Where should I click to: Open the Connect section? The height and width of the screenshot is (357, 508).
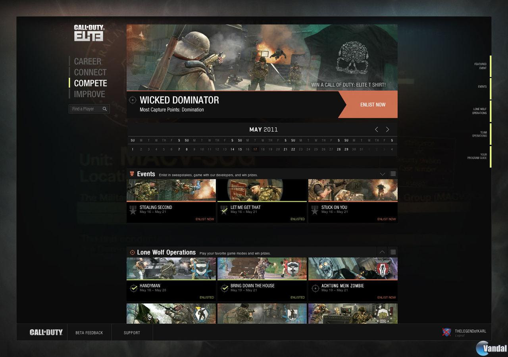(x=90, y=72)
